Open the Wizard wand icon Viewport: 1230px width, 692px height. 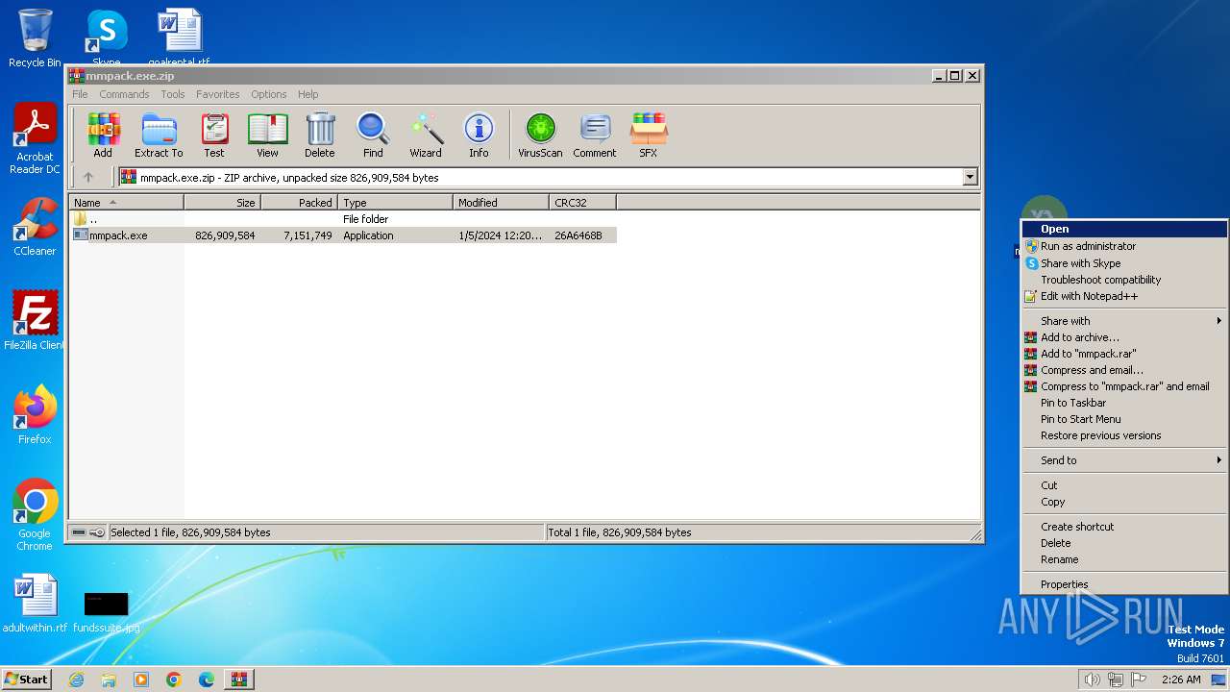426,136
